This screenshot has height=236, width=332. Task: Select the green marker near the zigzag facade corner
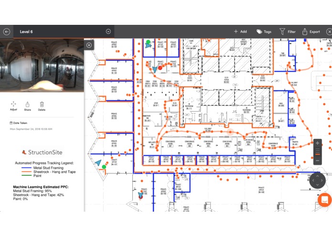[104, 167]
